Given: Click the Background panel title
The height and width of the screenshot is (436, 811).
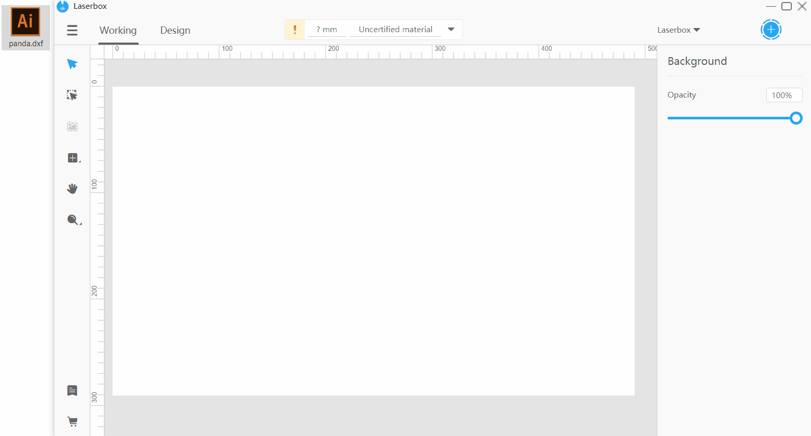Looking at the screenshot, I should 697,61.
